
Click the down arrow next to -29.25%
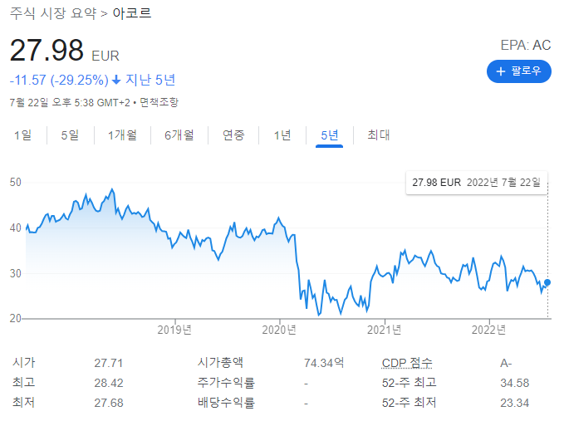coord(116,80)
